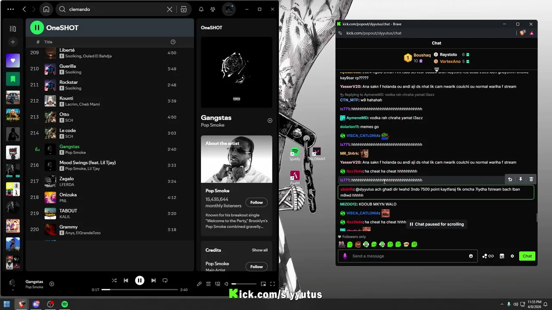
Task: Pause the OneSHOT playlist with green button
Action: coord(37,28)
